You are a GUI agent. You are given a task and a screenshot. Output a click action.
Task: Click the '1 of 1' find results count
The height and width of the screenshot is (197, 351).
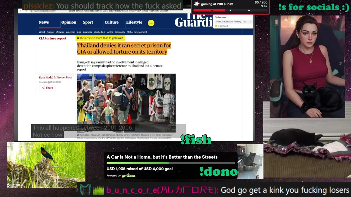245,22
